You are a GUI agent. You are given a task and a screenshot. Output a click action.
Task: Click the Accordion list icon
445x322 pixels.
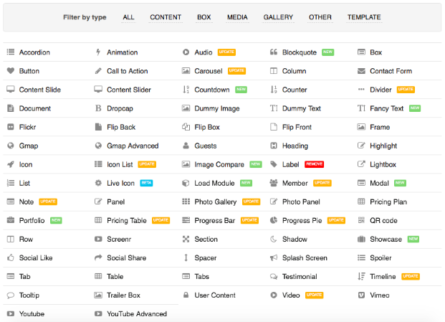click(x=11, y=52)
